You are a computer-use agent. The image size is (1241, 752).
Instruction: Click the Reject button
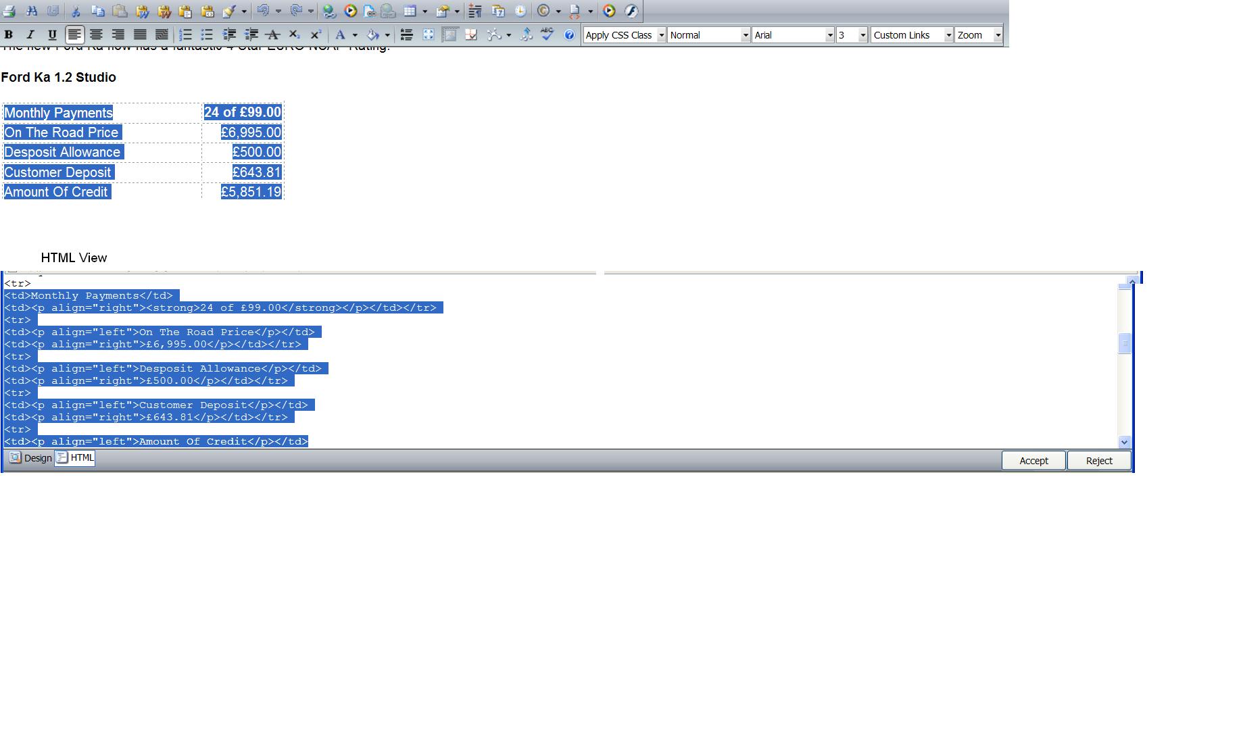click(x=1099, y=461)
